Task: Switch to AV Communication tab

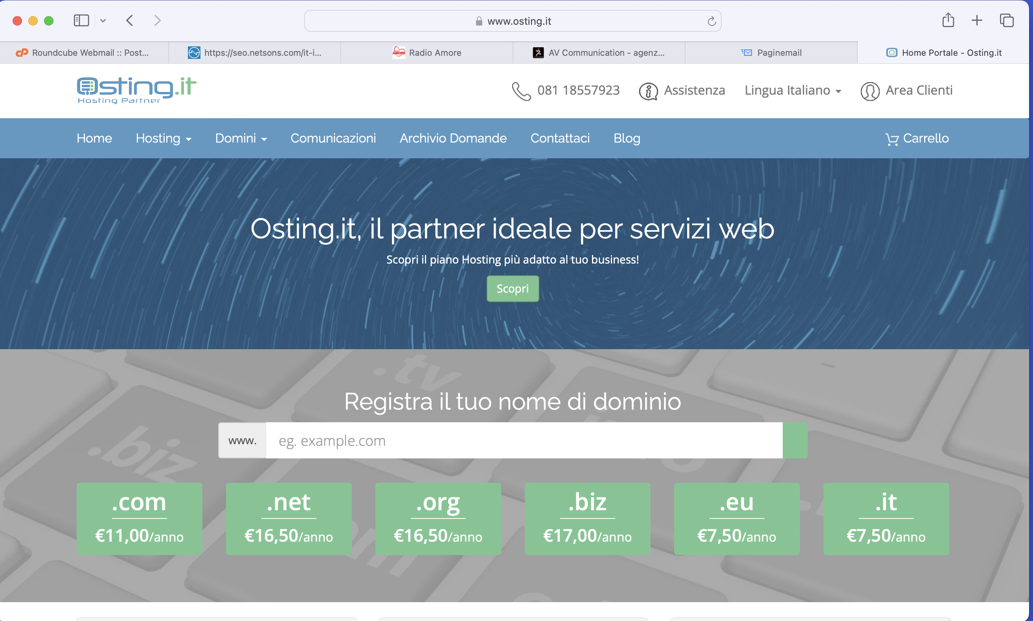Action: tap(599, 53)
